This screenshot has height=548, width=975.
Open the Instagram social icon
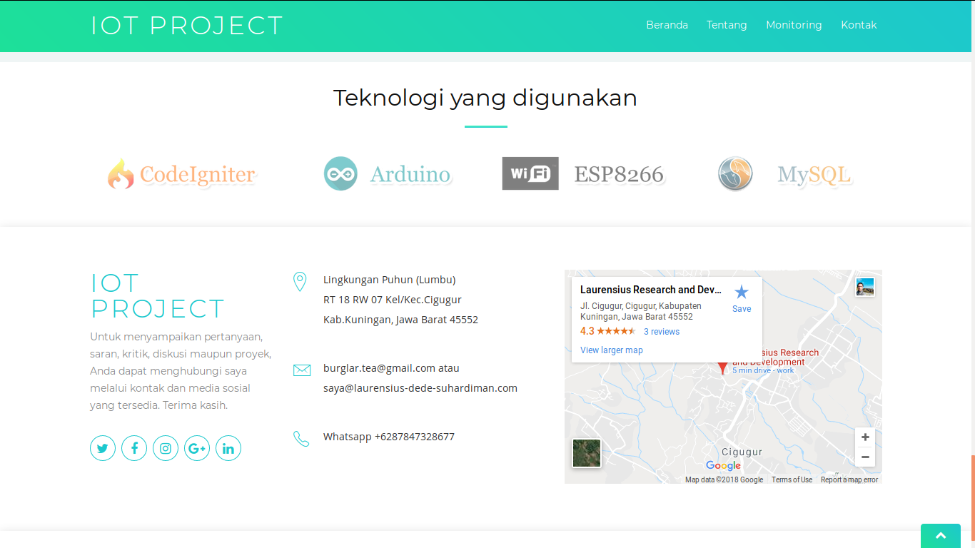click(x=166, y=448)
